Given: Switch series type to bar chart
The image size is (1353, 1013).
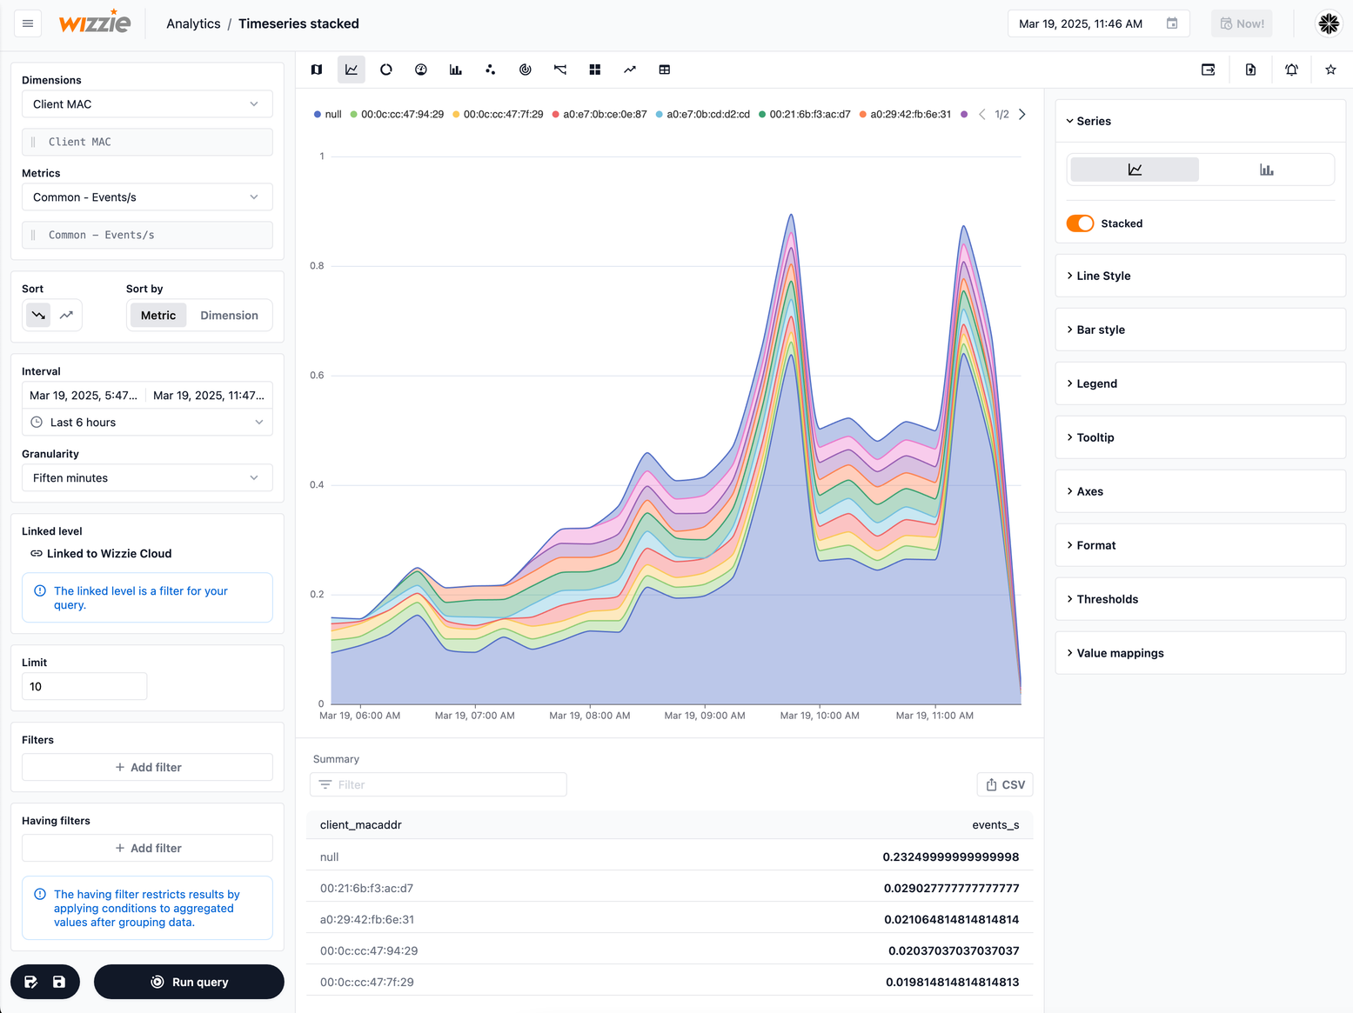Looking at the screenshot, I should pos(1266,170).
